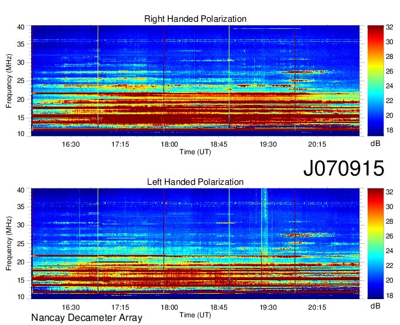Image resolution: width=400 pixels, height=325 pixels.
Task: Click "32" on Right Handed colorbar scale
Action: pos(389,27)
